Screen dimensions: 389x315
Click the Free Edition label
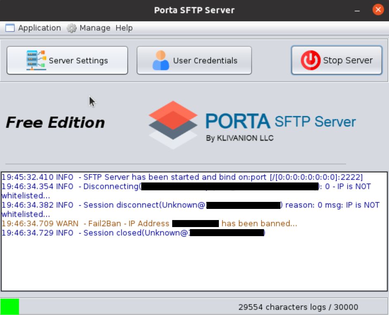point(55,122)
